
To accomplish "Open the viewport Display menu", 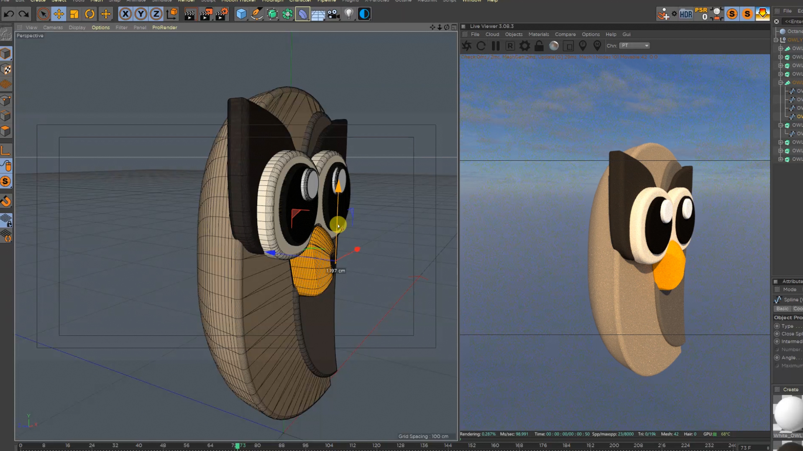I will coord(77,28).
